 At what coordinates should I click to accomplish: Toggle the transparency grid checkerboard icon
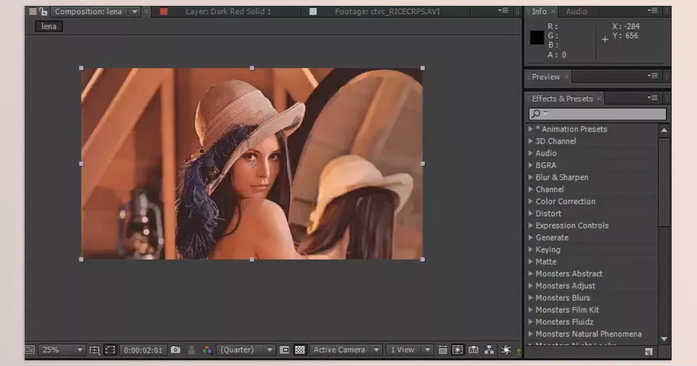[300, 350]
